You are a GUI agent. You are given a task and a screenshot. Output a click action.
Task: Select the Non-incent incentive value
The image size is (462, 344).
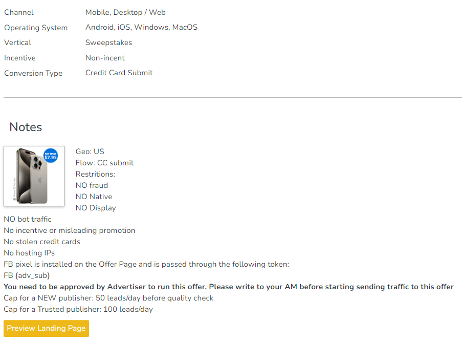click(x=105, y=58)
